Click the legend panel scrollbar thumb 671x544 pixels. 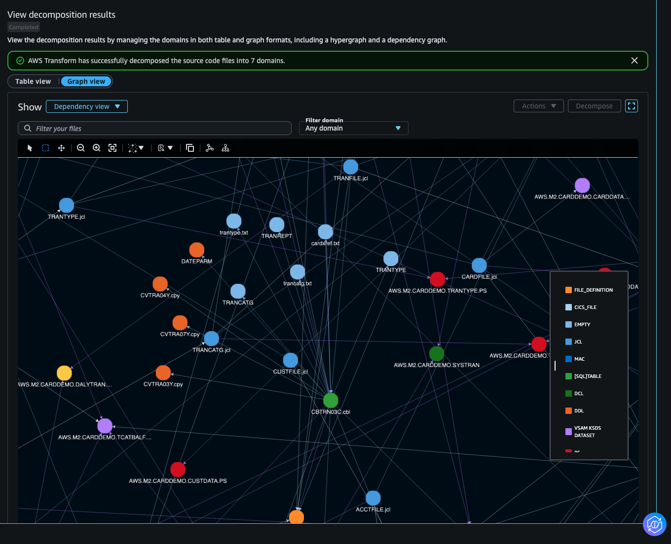[555, 365]
